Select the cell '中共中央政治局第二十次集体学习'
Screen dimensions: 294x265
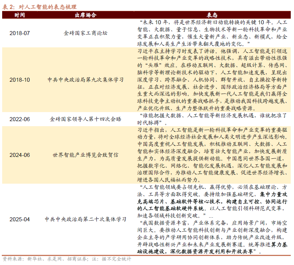[x=86, y=219]
